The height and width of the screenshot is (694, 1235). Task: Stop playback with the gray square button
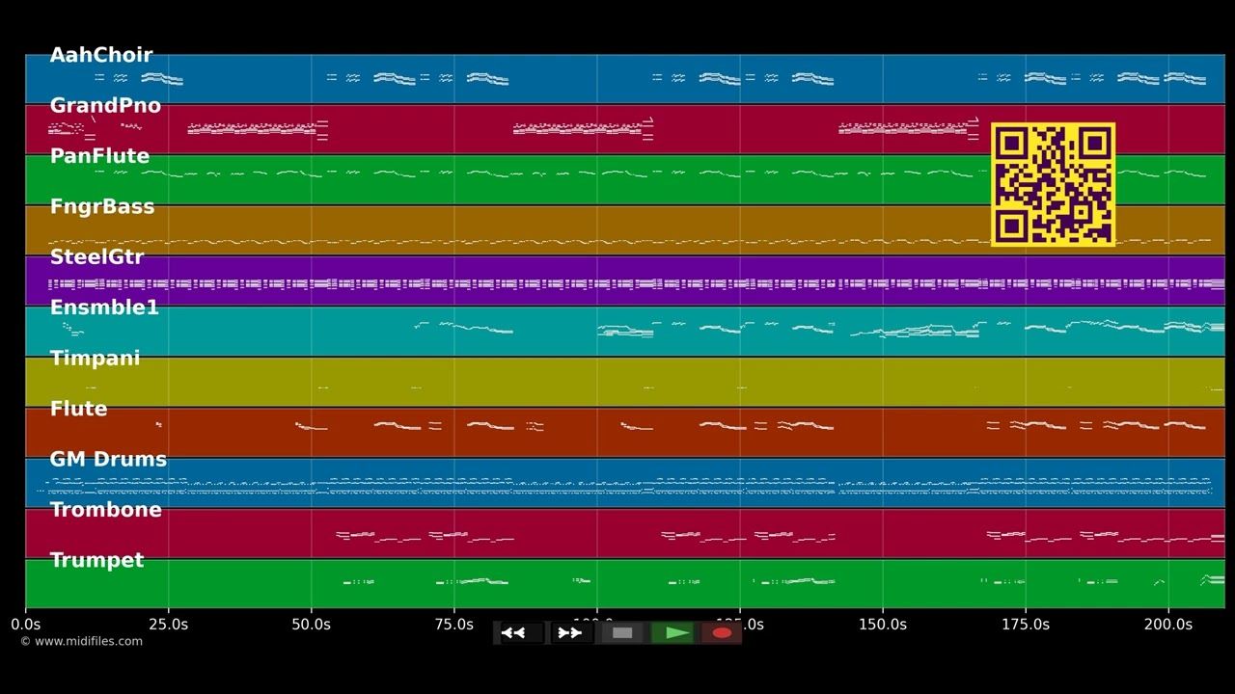622,633
